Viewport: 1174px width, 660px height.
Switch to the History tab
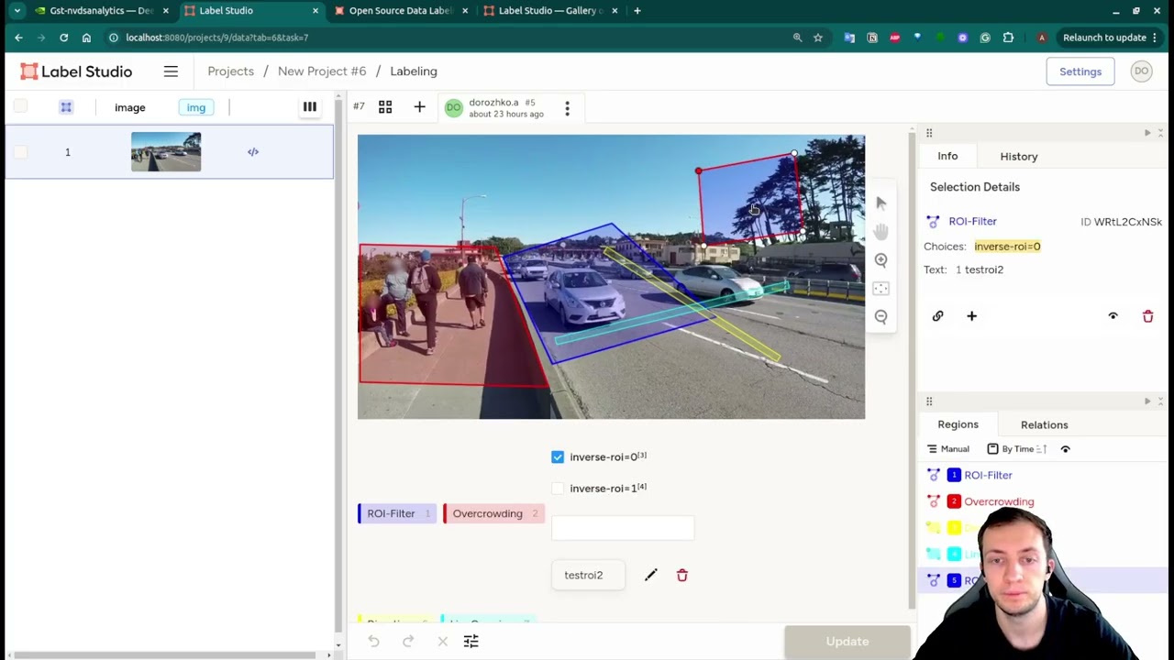click(1018, 157)
